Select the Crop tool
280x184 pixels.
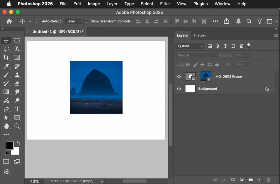pyautogui.click(x=6, y=58)
